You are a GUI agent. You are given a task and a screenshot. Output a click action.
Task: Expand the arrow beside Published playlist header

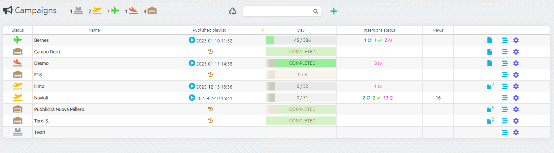tap(263, 30)
